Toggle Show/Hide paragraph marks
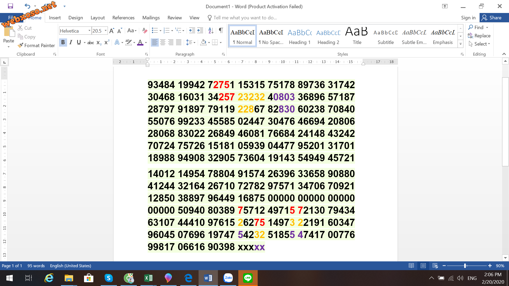Screen dimensions: 509x286 click(221, 31)
